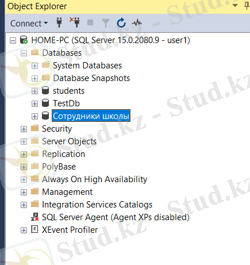Select the highlighted Сотрудники школы label
This screenshot has width=250, height=265.
coord(91,116)
